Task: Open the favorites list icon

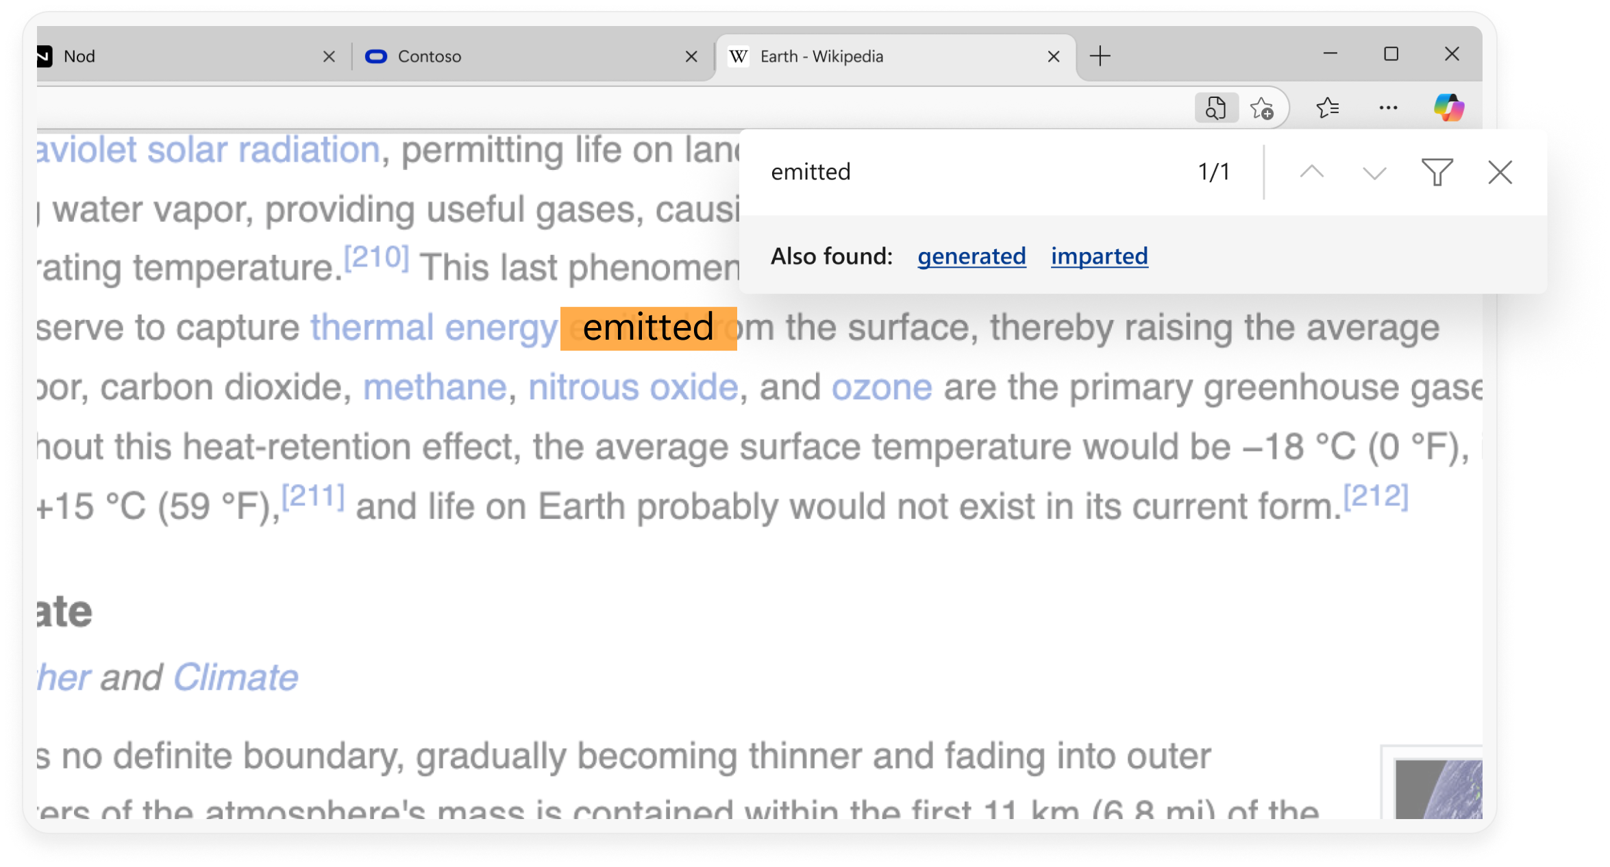Action: pyautogui.click(x=1327, y=108)
